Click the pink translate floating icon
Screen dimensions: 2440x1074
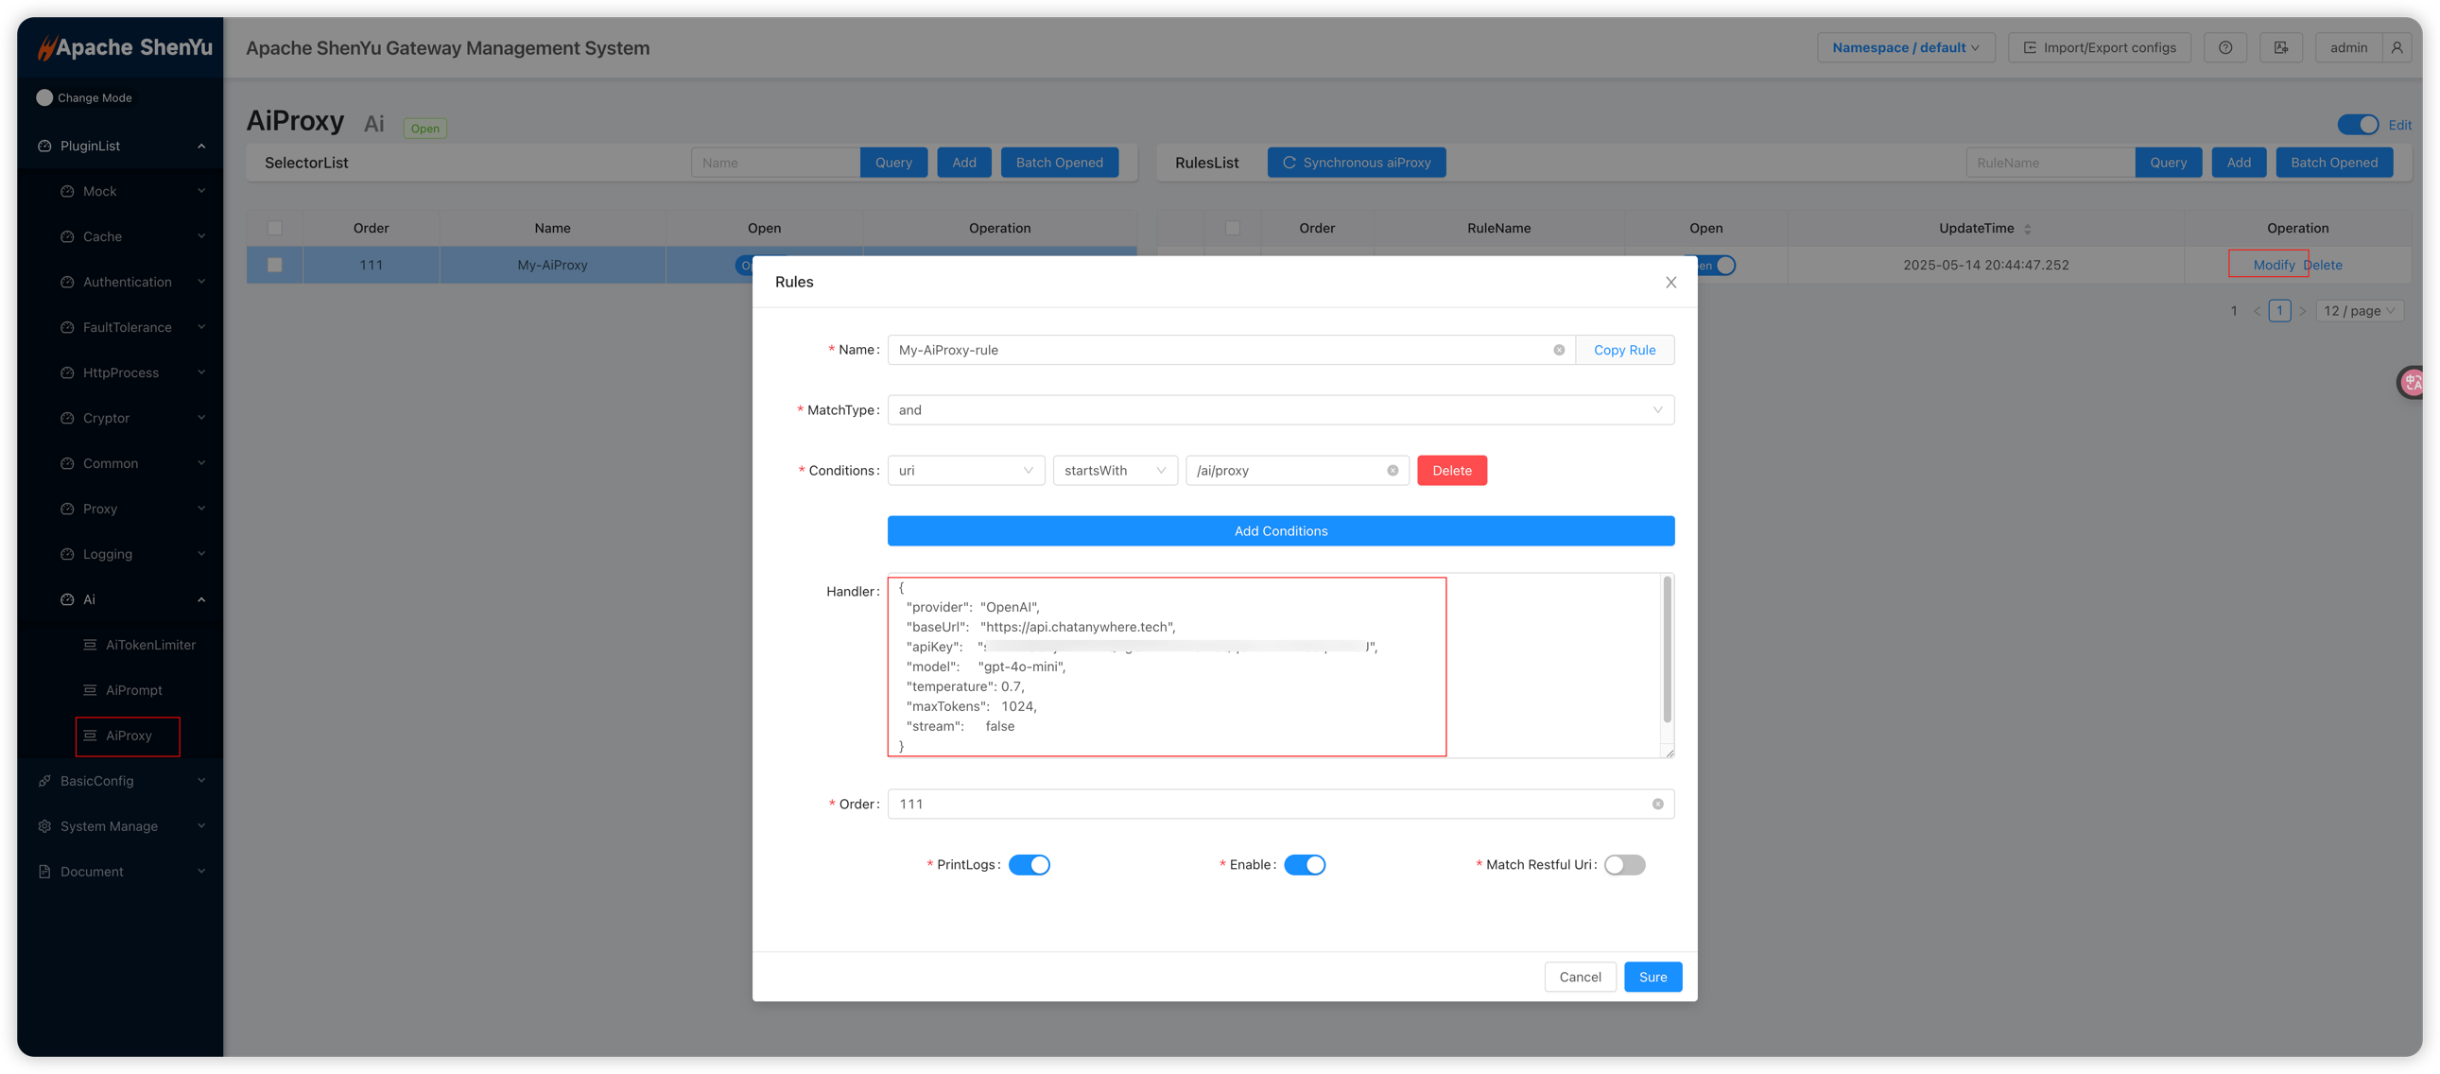[x=2414, y=383]
